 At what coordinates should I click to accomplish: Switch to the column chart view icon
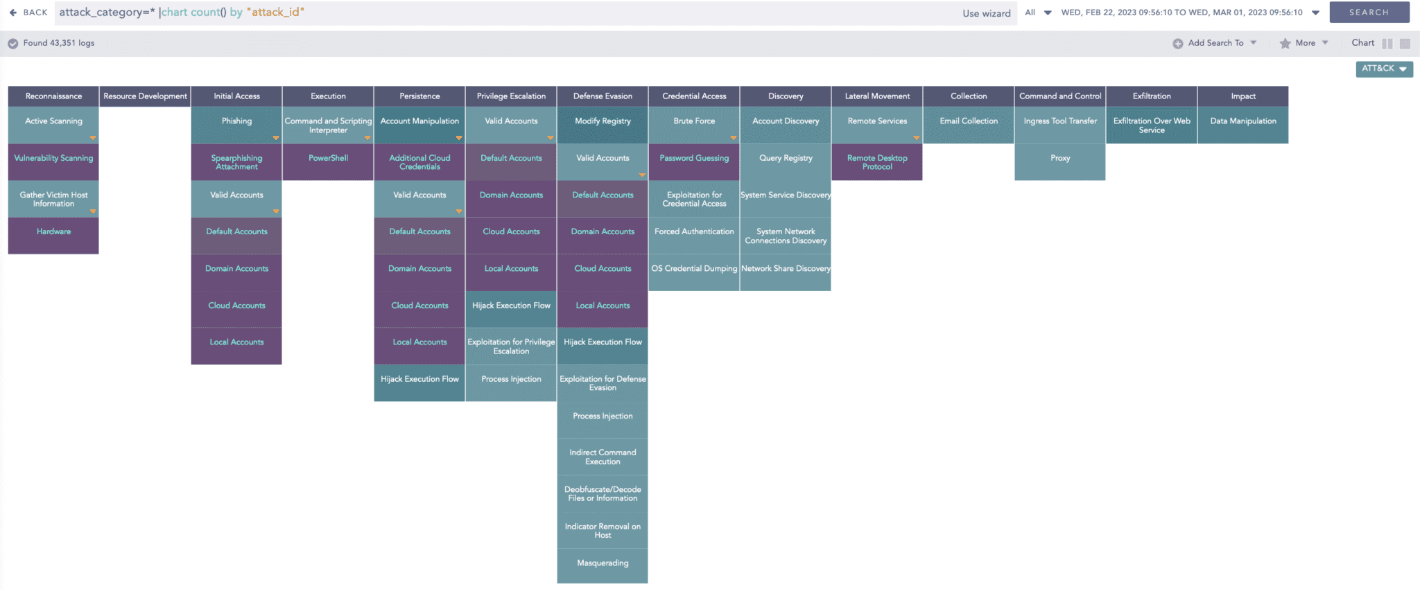click(1387, 44)
